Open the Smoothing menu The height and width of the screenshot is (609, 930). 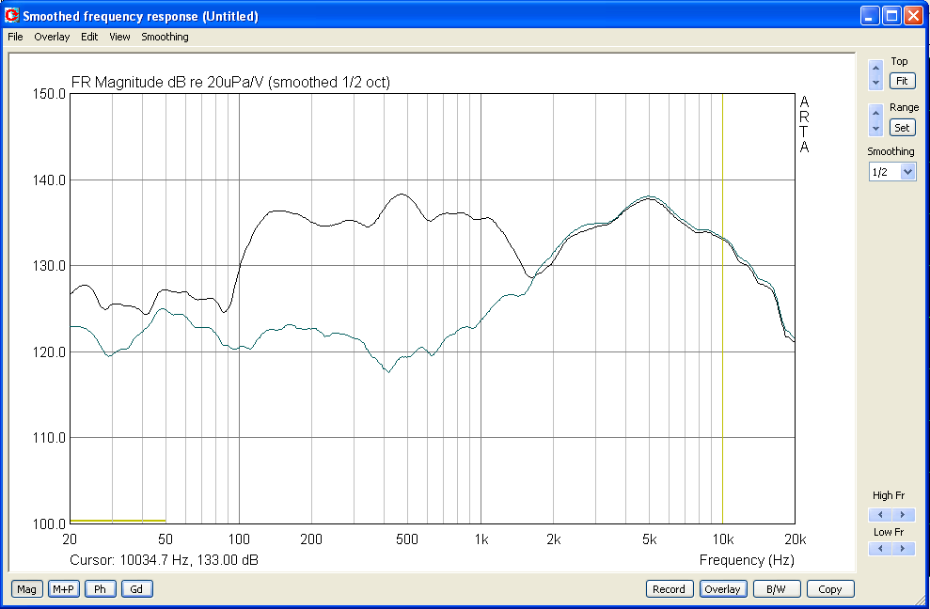165,37
